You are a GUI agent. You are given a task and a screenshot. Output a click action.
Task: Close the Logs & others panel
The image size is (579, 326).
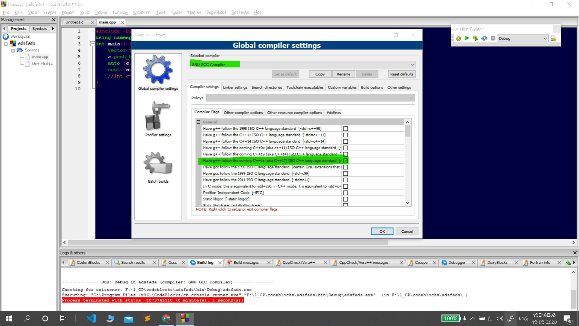tap(575, 253)
